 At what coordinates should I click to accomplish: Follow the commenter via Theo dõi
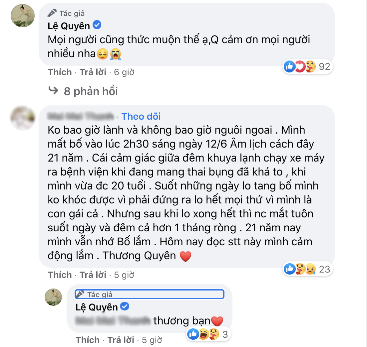coord(141,116)
